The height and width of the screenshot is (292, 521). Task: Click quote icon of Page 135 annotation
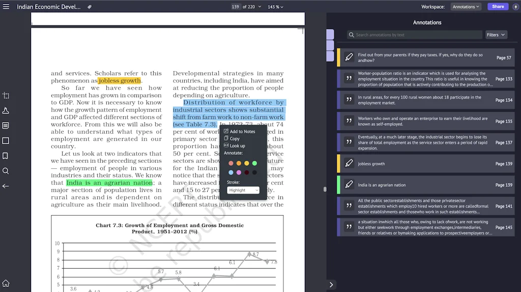click(349, 121)
